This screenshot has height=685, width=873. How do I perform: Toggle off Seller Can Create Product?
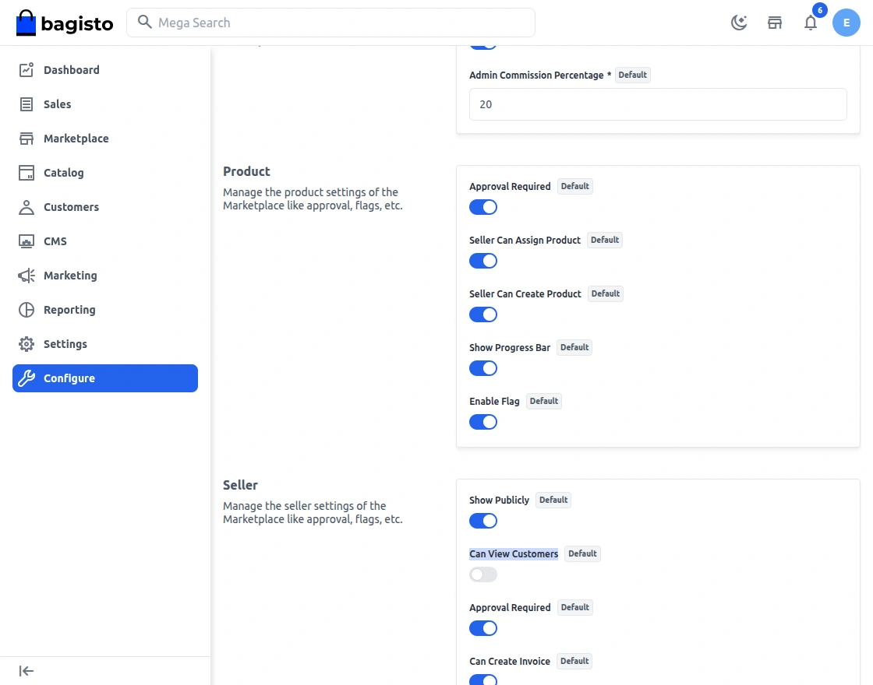(483, 314)
